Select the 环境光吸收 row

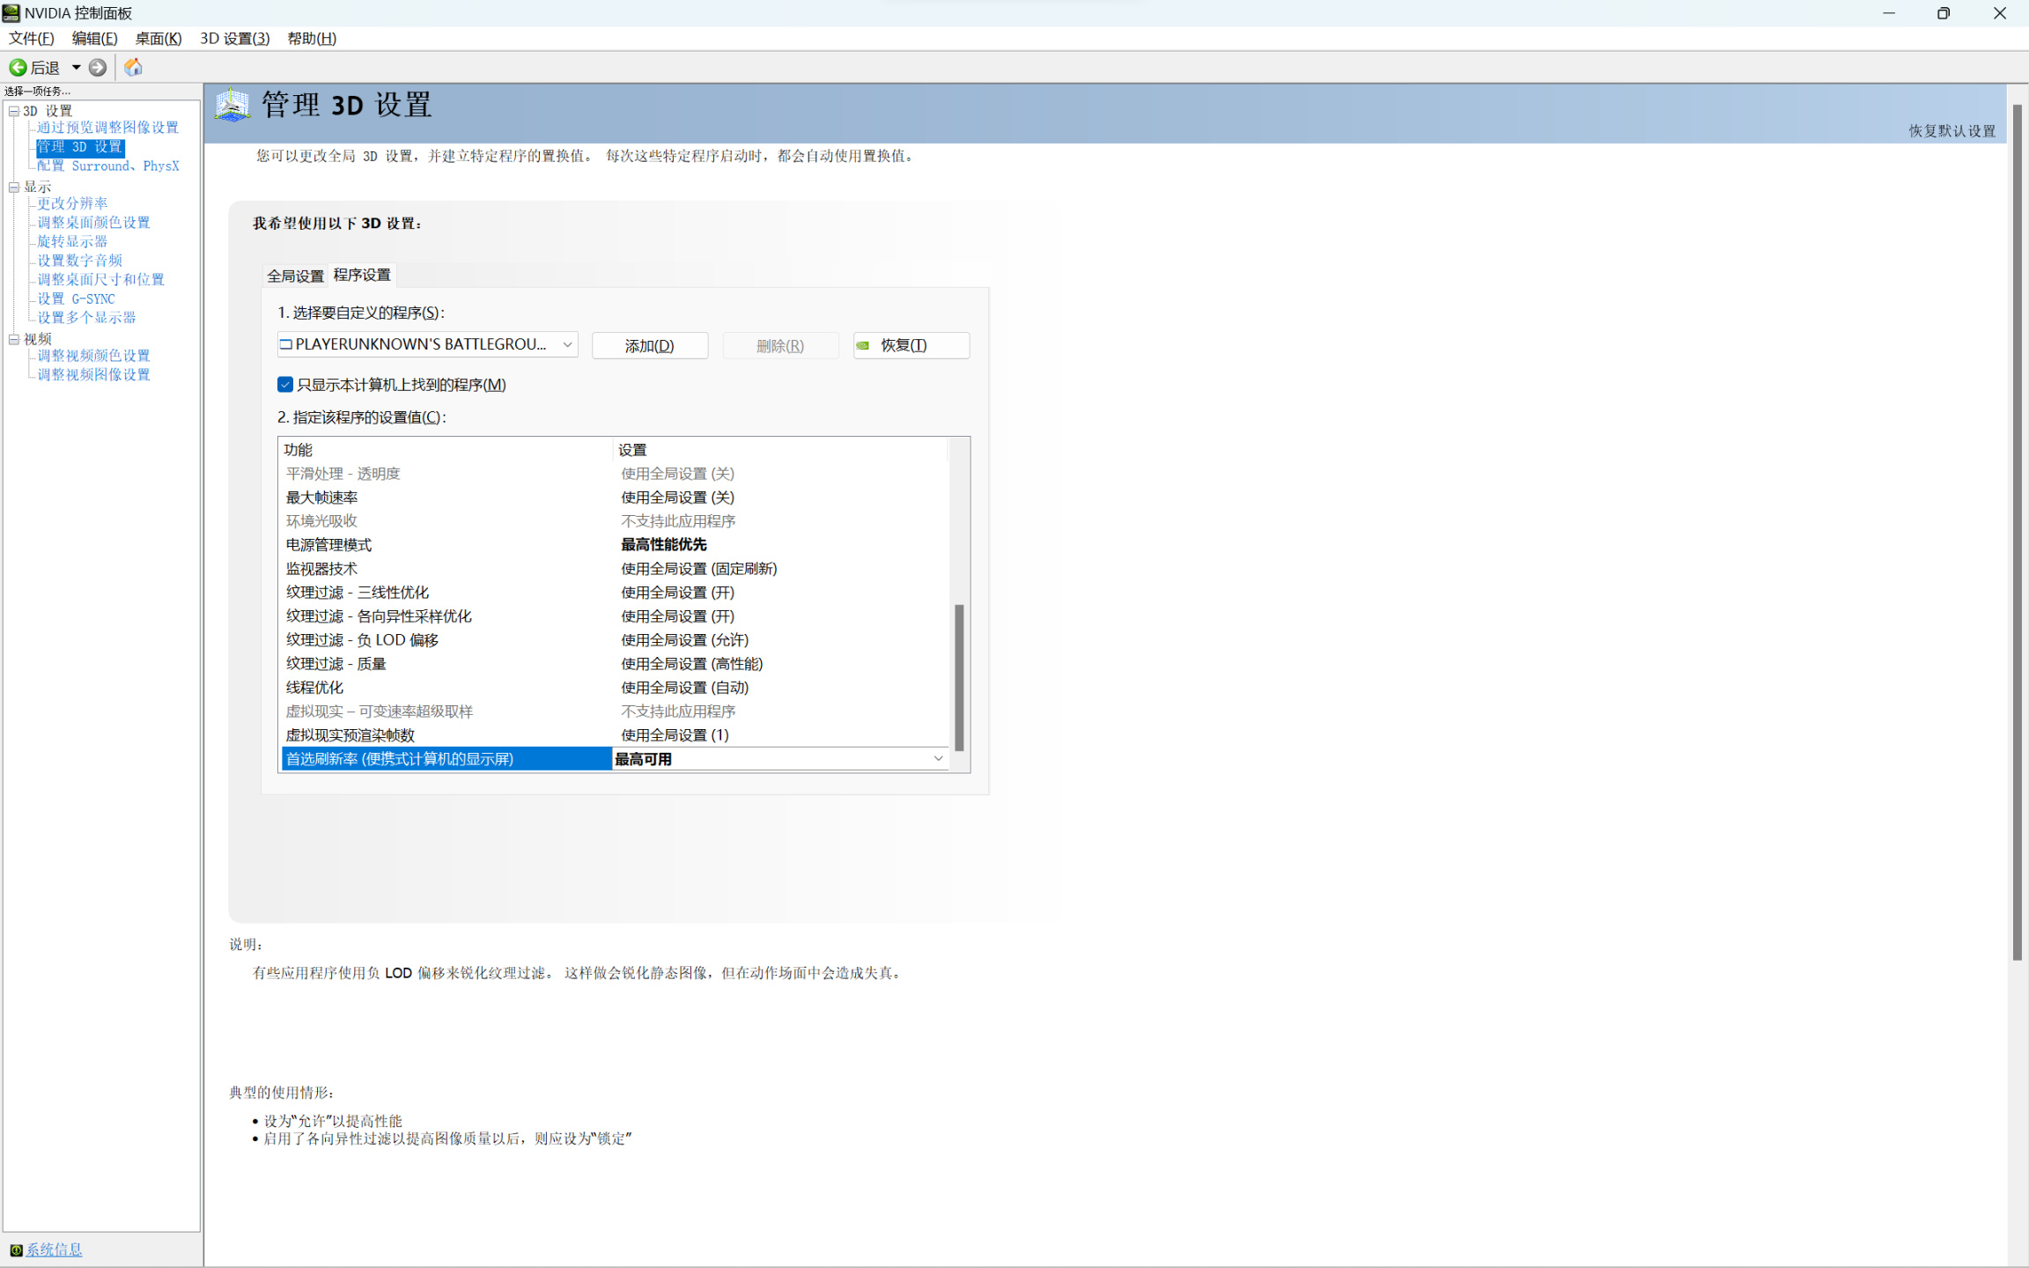[x=615, y=521]
